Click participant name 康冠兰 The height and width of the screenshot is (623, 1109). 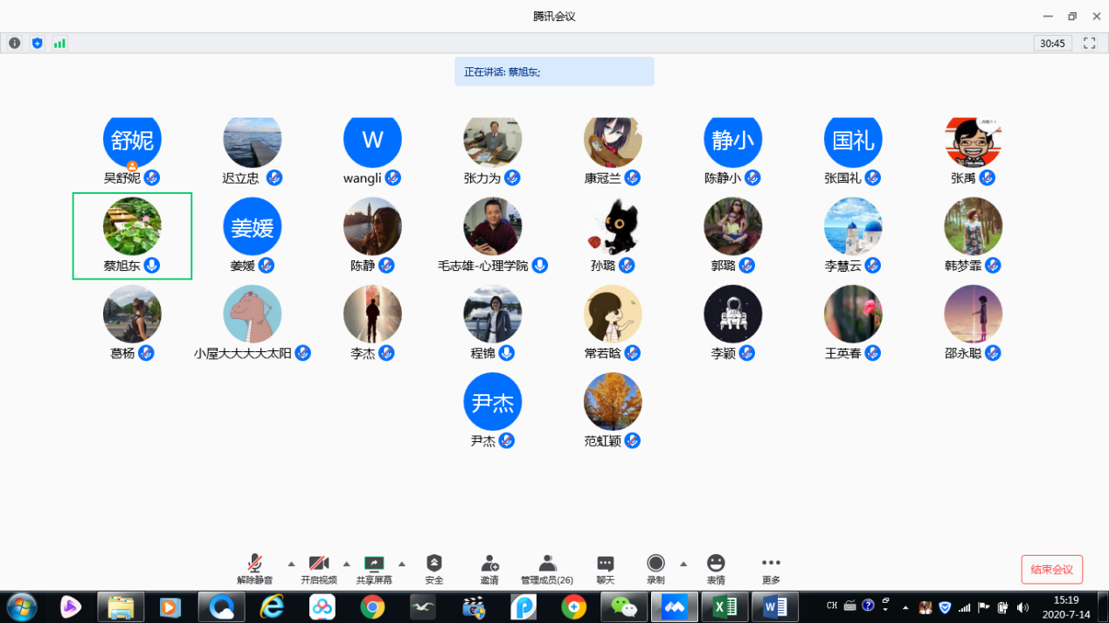click(x=602, y=178)
